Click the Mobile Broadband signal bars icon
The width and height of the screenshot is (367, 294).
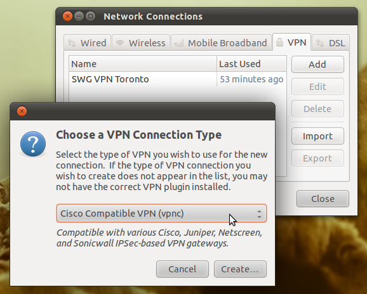[x=179, y=43]
